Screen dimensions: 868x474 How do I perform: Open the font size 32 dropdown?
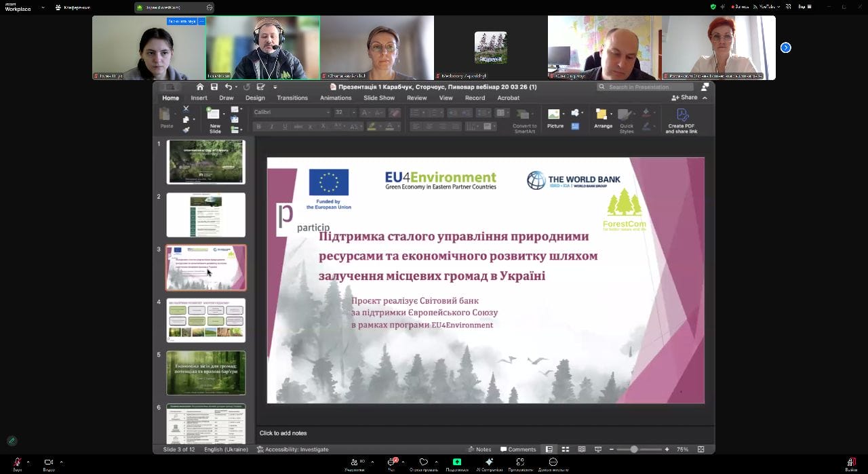coord(354,113)
